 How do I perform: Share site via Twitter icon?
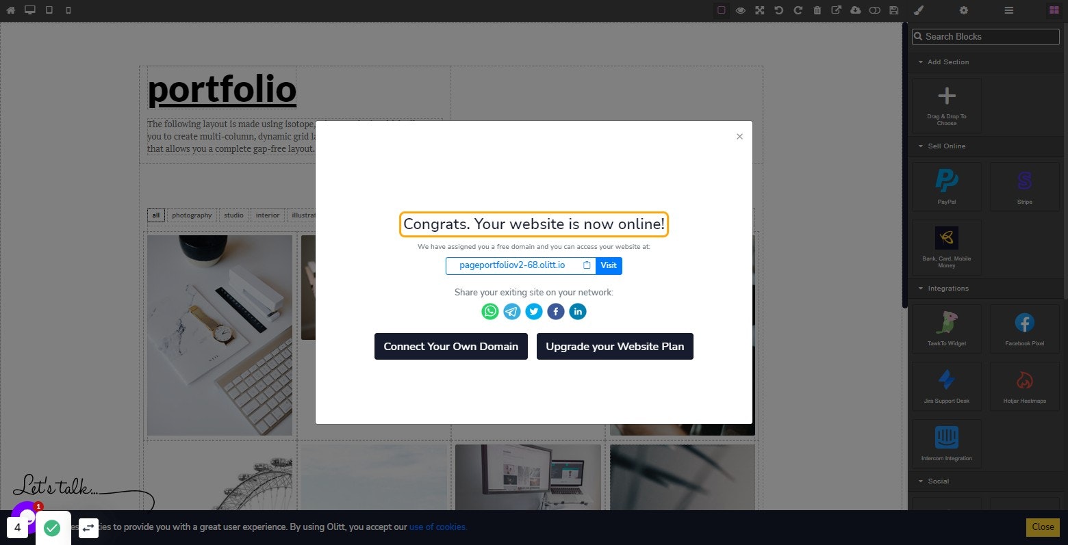534,312
